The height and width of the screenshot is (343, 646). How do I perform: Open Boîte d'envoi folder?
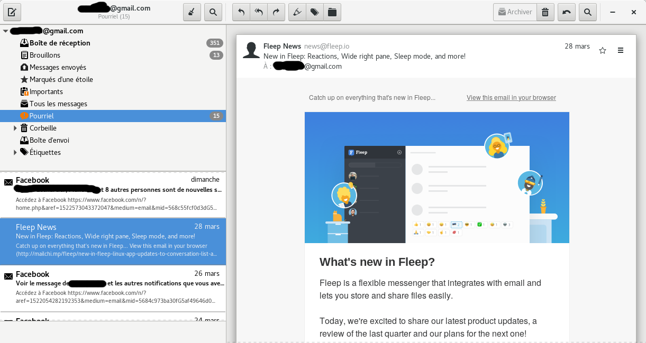113,140
